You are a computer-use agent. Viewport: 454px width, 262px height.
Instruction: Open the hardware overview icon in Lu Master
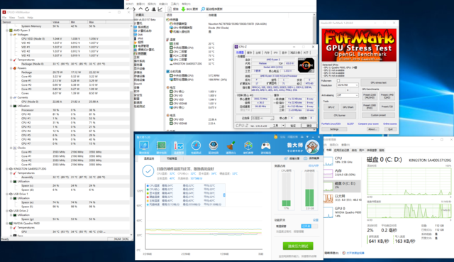pos(144,146)
